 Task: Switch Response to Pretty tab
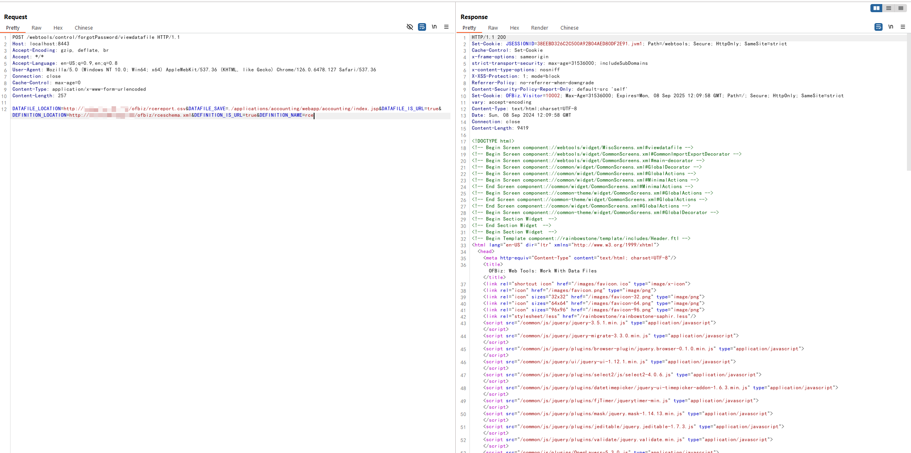(x=469, y=28)
